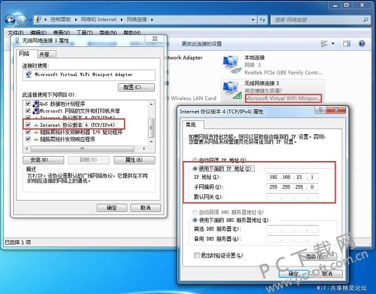This screenshot has width=376, height=294.
Task: Expand the 网络连接 breadcrumb arrow
Action: [152, 19]
